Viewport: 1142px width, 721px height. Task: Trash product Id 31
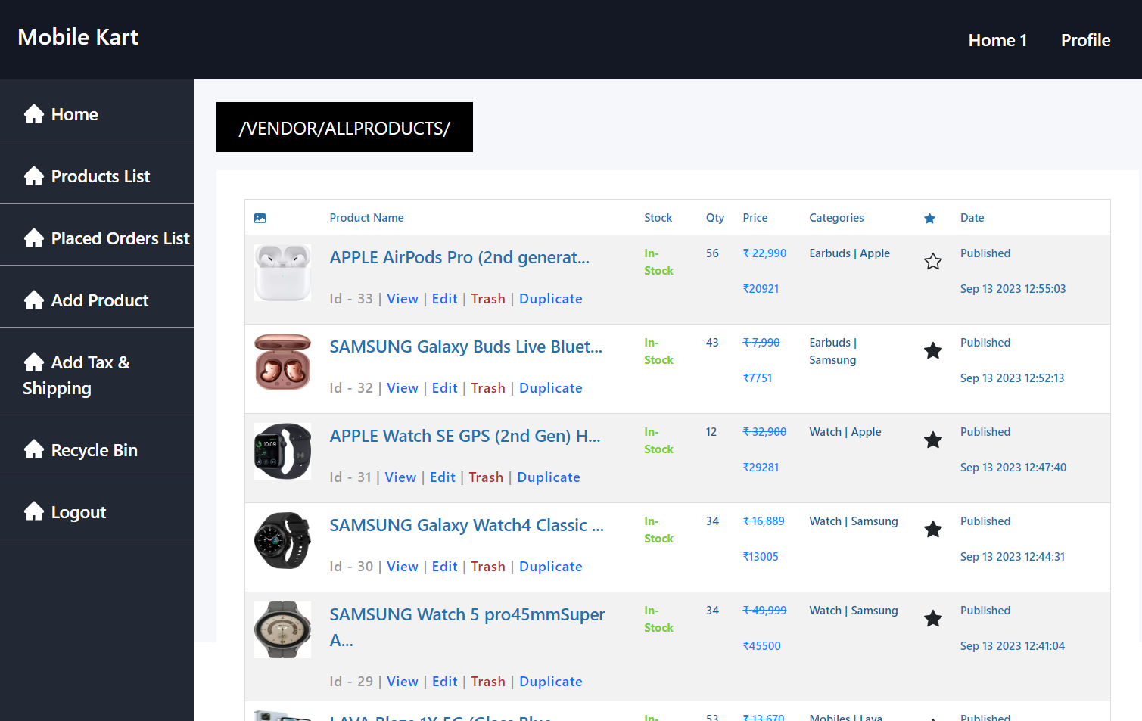486,477
